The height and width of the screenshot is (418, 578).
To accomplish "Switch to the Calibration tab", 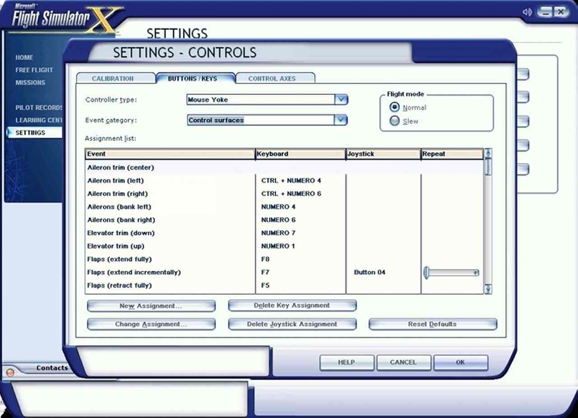I will click(112, 79).
